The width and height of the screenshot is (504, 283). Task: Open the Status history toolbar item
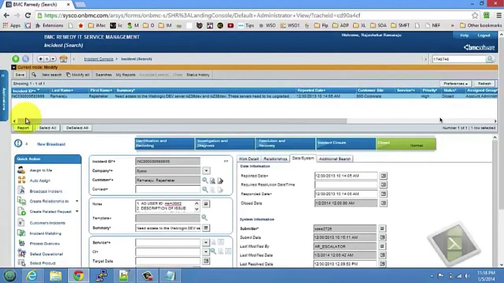(198, 75)
